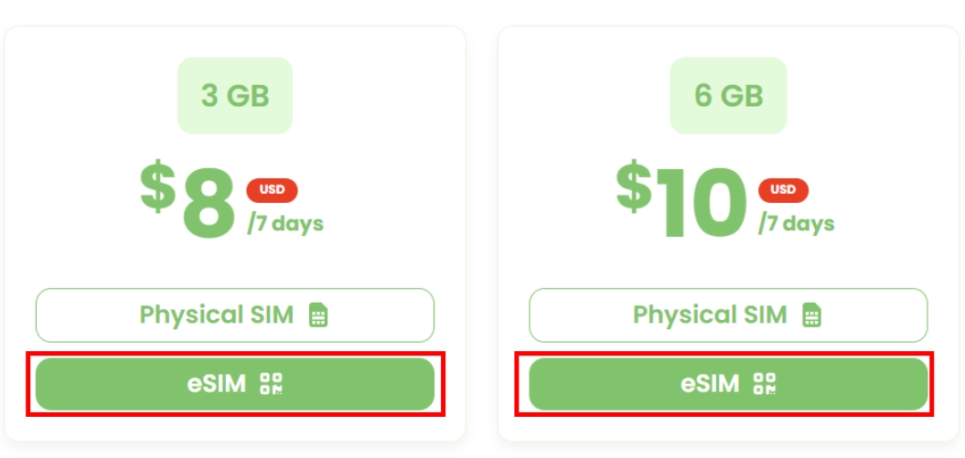
Task: Click the red USD badge beside $8
Action: coord(272,190)
